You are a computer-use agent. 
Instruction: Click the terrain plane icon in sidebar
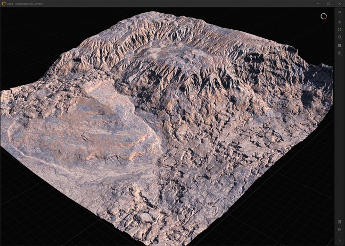[340, 45]
